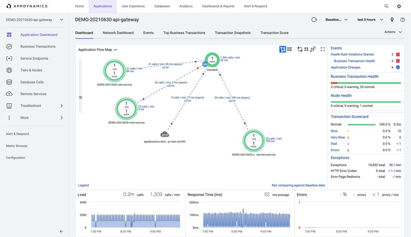Click the Troubleshoot sidebar icon
This screenshot has height=237, width=411.
click(x=9, y=106)
